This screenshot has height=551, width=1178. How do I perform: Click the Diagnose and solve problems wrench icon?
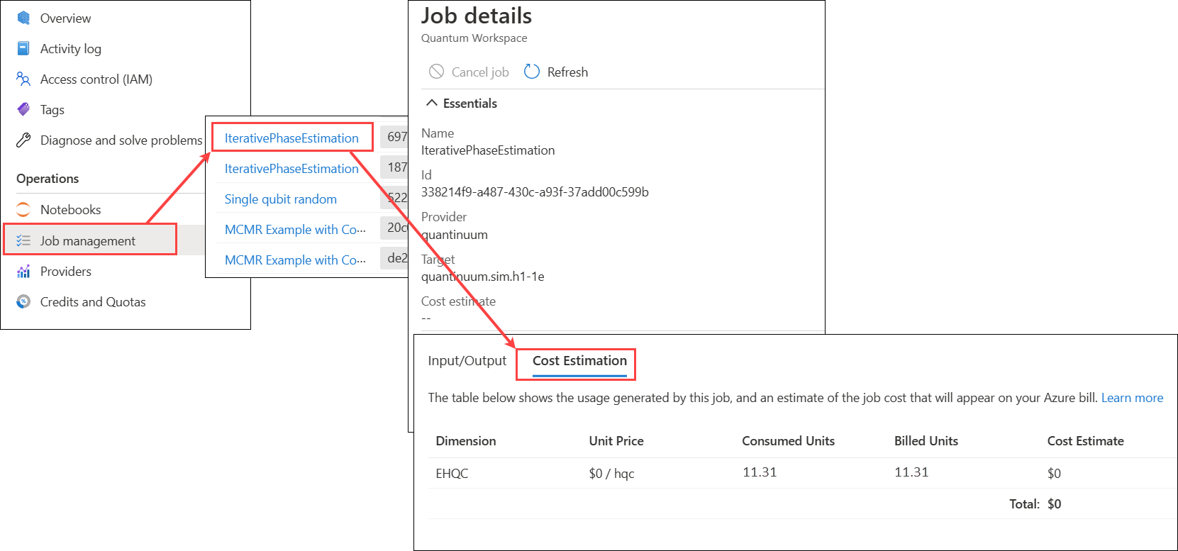point(23,140)
